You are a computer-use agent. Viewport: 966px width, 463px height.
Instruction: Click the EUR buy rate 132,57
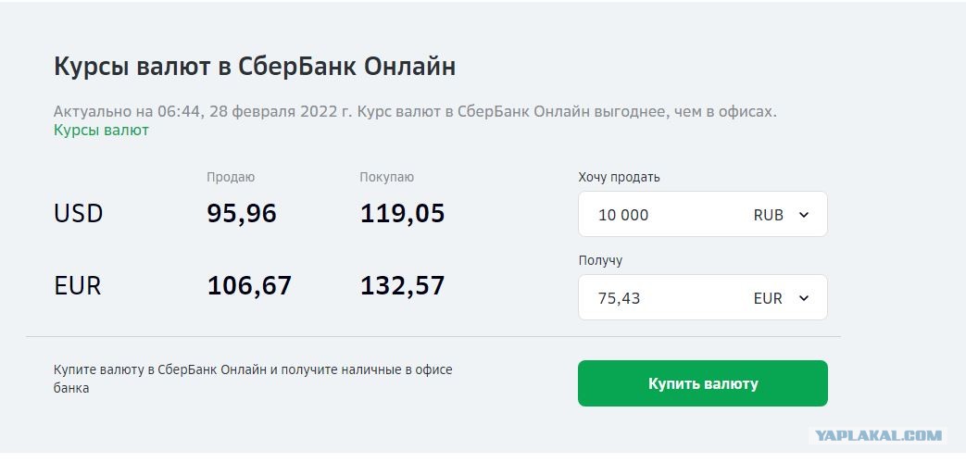[x=402, y=286]
